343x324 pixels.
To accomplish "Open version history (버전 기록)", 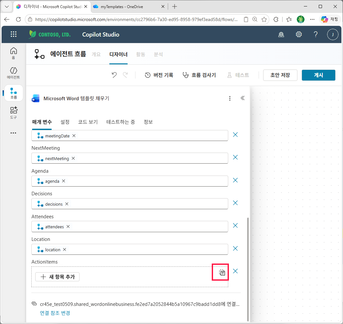I will (159, 75).
